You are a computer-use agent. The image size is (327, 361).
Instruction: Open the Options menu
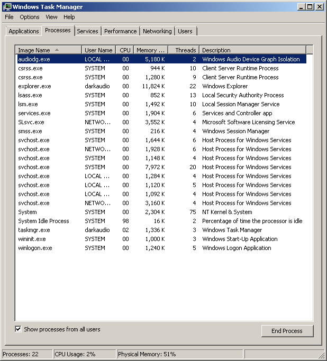30,17
